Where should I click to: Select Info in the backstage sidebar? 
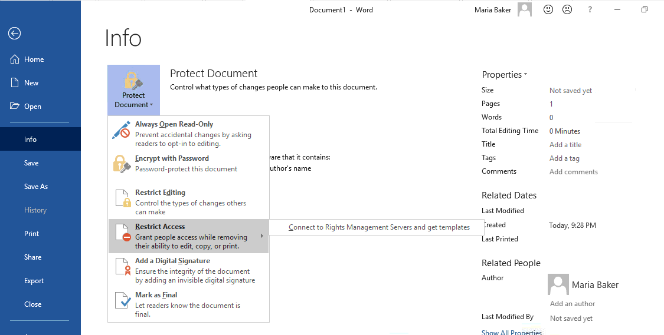(x=40, y=139)
